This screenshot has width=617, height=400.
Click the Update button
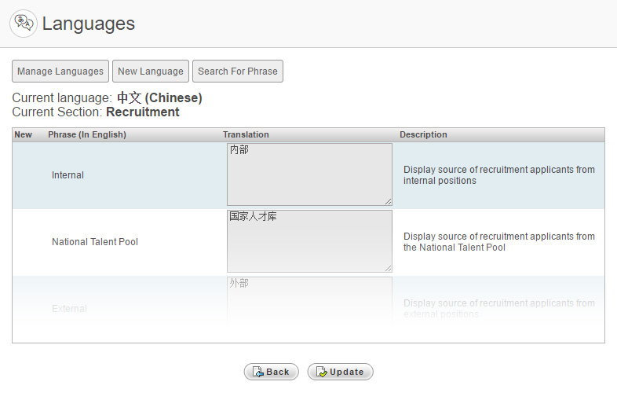[x=340, y=372]
